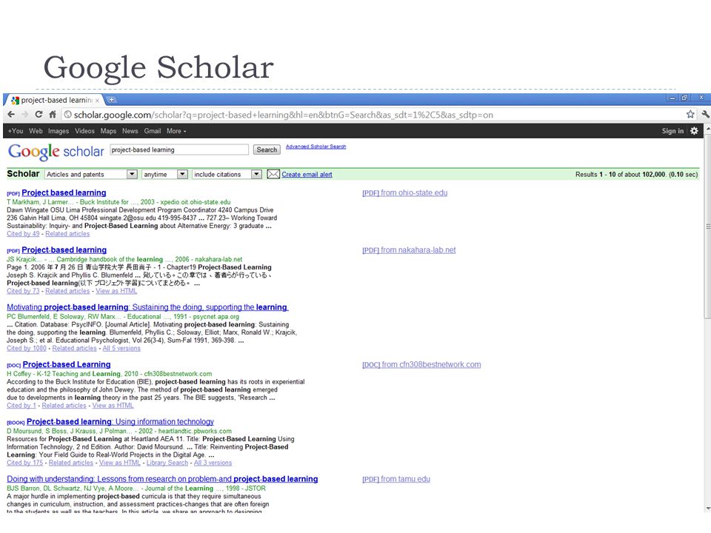Open include citations dropdown
The width and height of the screenshot is (711, 533).
227,174
